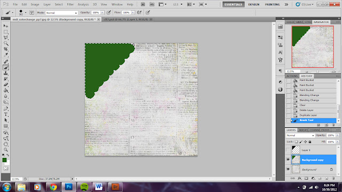
Task: Add a layer style with fx button
Action: click(300, 178)
